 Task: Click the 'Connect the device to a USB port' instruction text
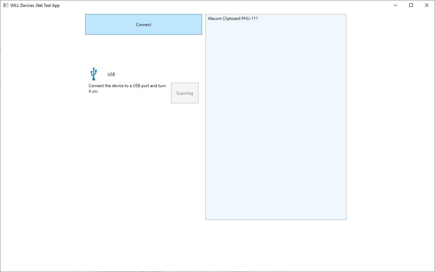coord(127,88)
